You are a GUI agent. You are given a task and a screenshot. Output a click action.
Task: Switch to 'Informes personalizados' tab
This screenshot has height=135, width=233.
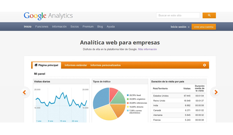tap(106, 65)
